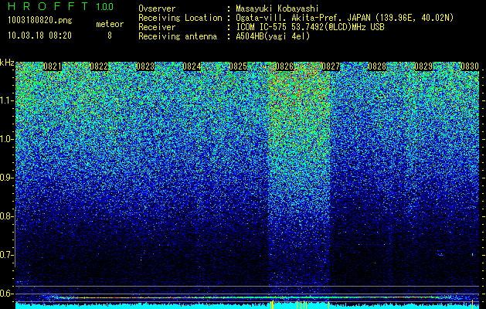Click the 0829 time marker

point(423,66)
